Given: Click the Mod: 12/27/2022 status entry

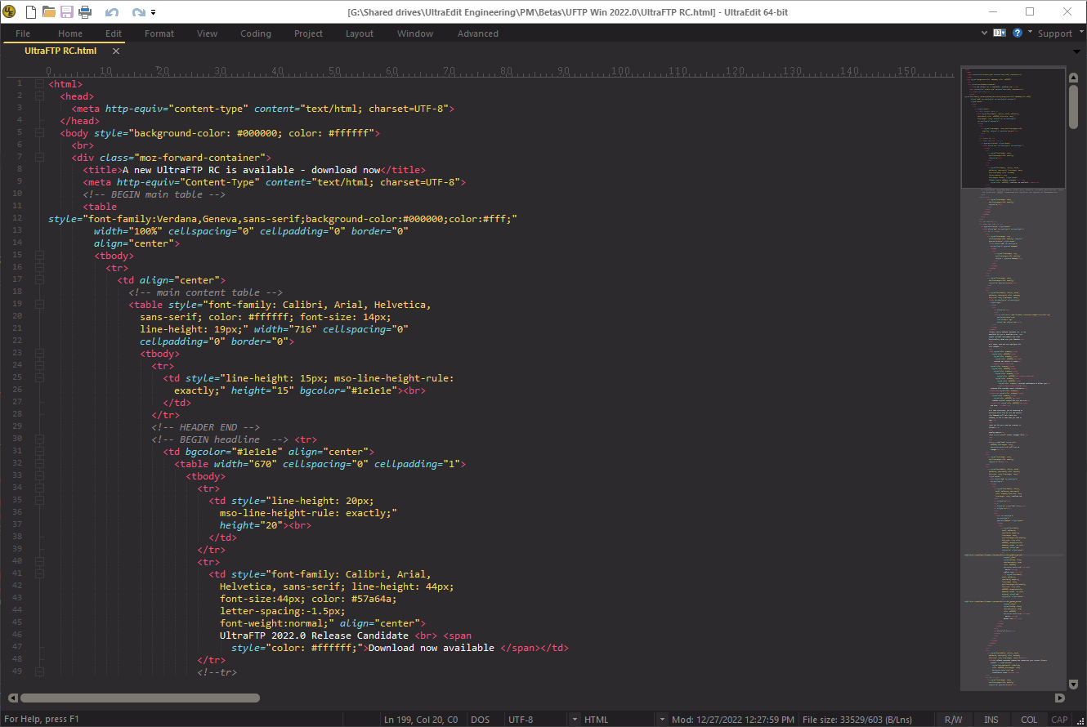Looking at the screenshot, I should (733, 720).
